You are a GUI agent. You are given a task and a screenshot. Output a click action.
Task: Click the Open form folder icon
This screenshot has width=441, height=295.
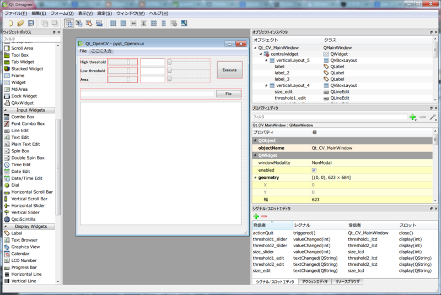(x=20, y=23)
